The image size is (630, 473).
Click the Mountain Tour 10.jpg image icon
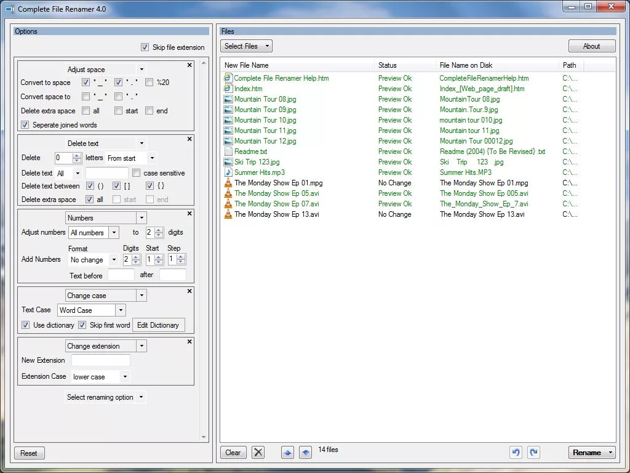pyautogui.click(x=228, y=120)
